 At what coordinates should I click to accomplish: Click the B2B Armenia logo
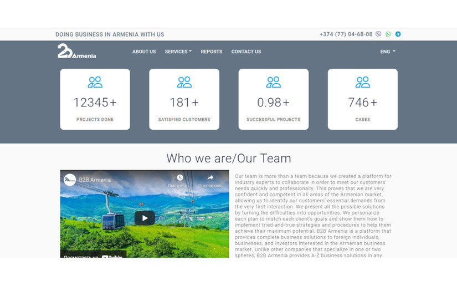click(x=76, y=51)
